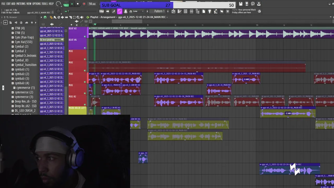Toggle the playlist snap magnet icon
Viewport: 334px width, 188px height.
[x=45, y=17]
